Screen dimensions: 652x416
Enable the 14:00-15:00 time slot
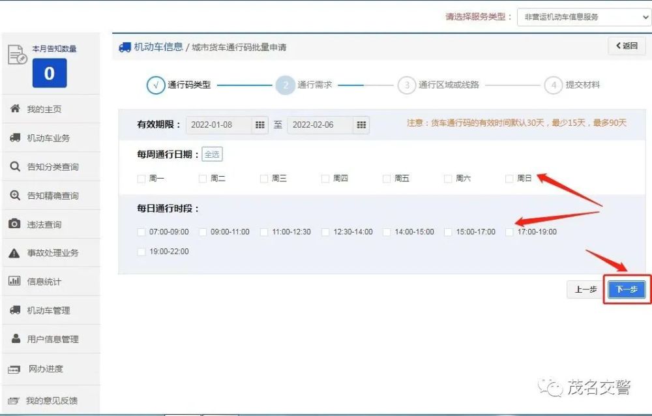pyautogui.click(x=386, y=231)
